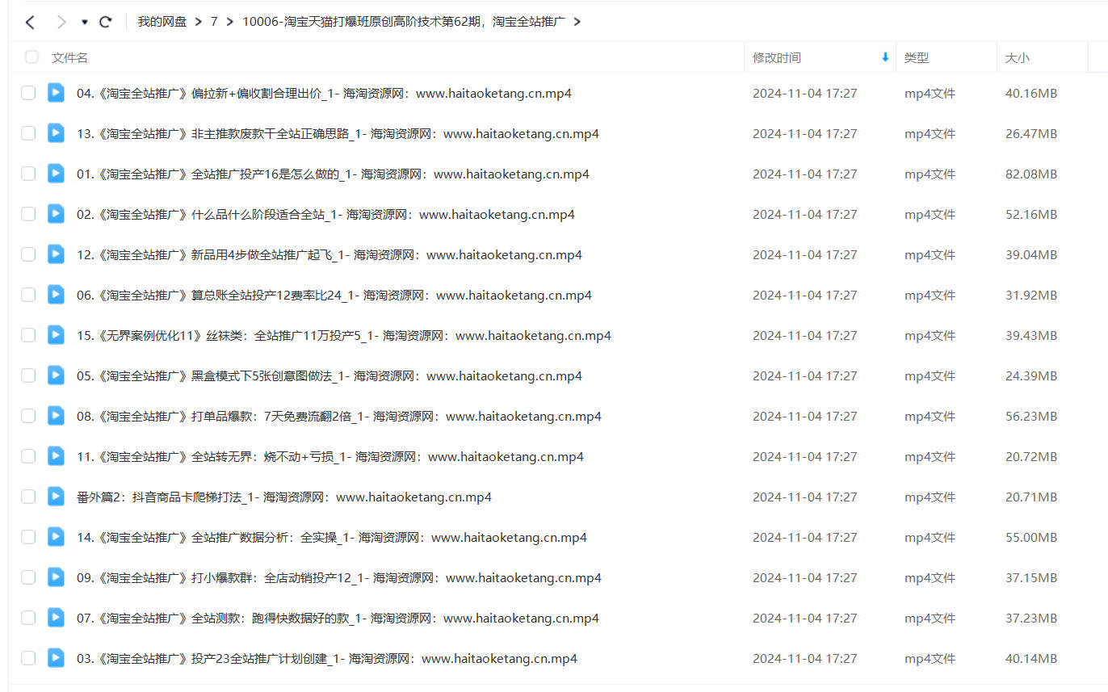Click the 55.00MB size value
Viewport: 1108px width, 692px height.
1031,537
